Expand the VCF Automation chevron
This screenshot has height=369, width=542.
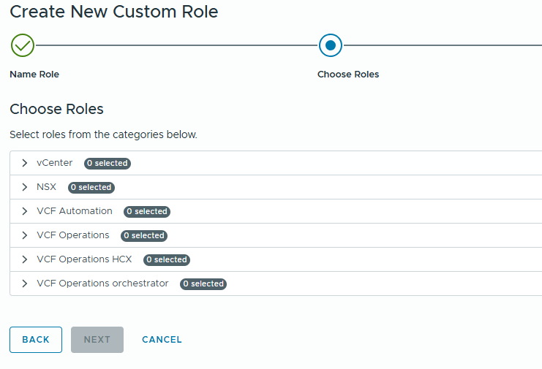[25, 211]
